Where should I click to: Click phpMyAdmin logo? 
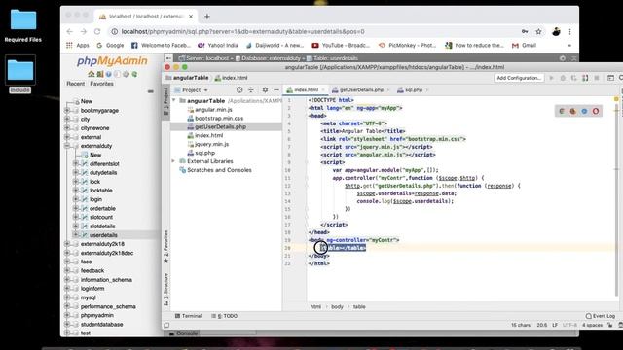112,60
